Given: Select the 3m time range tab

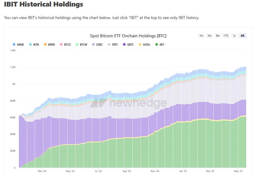Looking at the screenshot, I should click(209, 35).
